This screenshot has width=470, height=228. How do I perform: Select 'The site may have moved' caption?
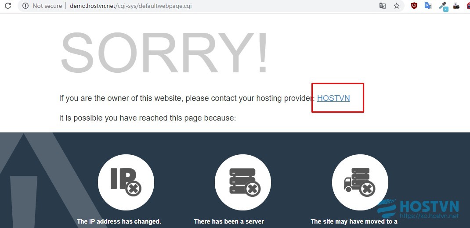[x=354, y=222]
